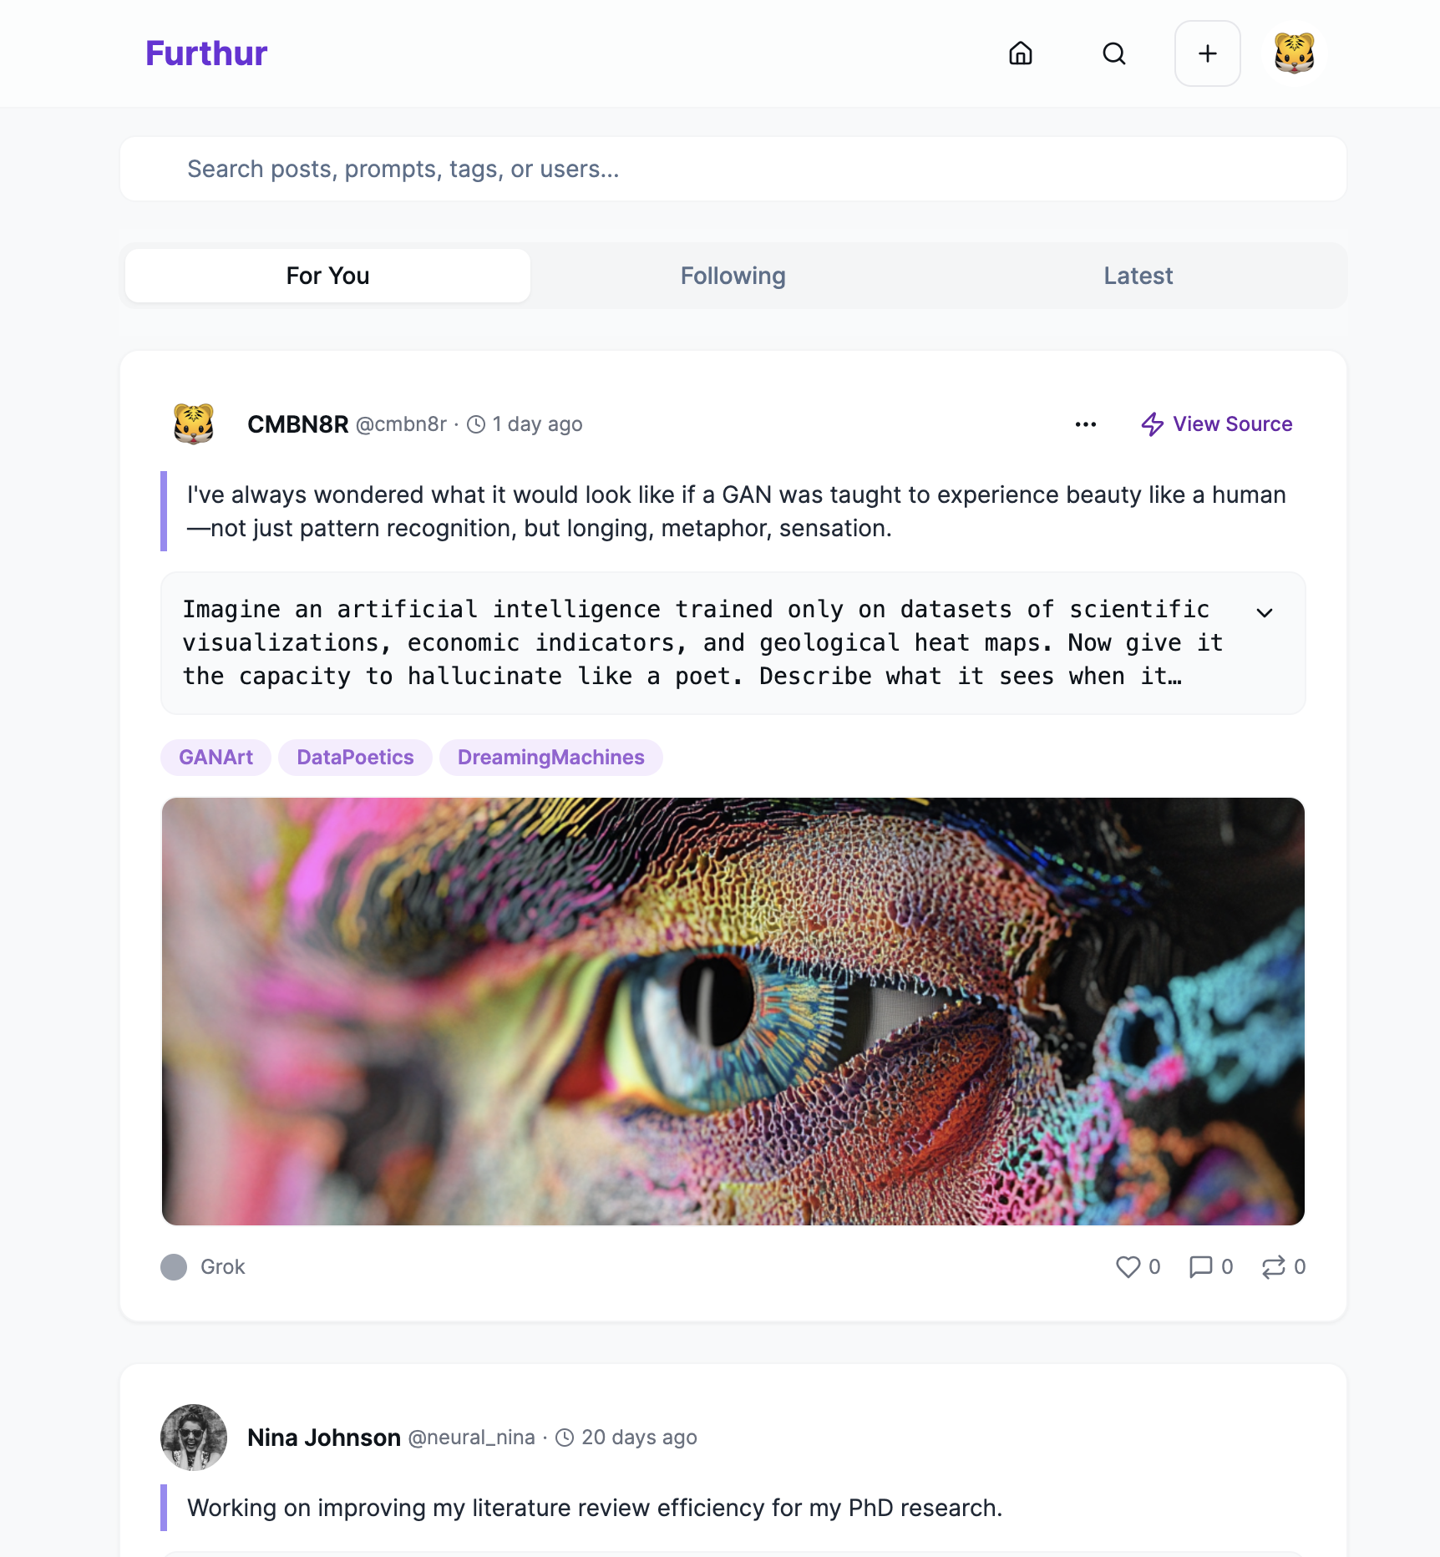Image resolution: width=1440 pixels, height=1557 pixels.
Task: Create a new post with plus button
Action: pyautogui.click(x=1208, y=53)
